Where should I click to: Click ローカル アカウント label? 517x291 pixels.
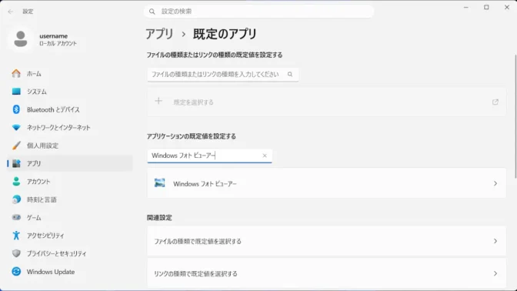tap(58, 44)
